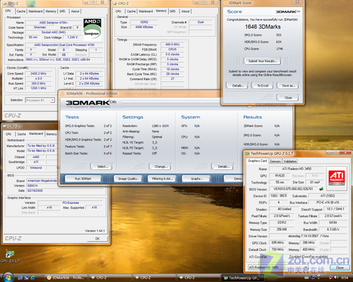Switch to the Sensors tab in GPU-Z
The height and width of the screenshot is (282, 353).
pos(275,162)
